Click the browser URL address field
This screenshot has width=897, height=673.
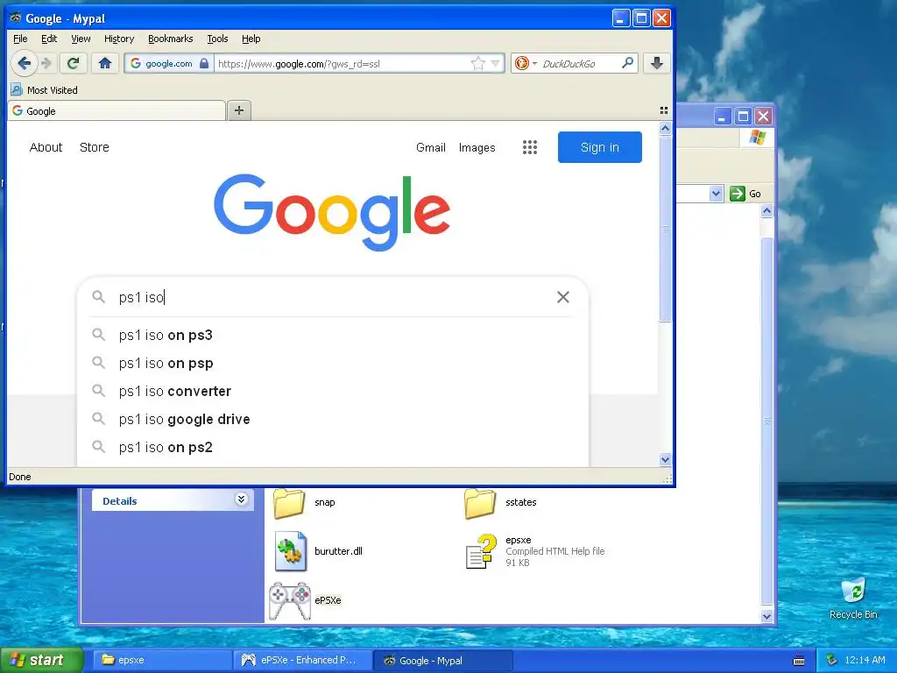point(343,63)
